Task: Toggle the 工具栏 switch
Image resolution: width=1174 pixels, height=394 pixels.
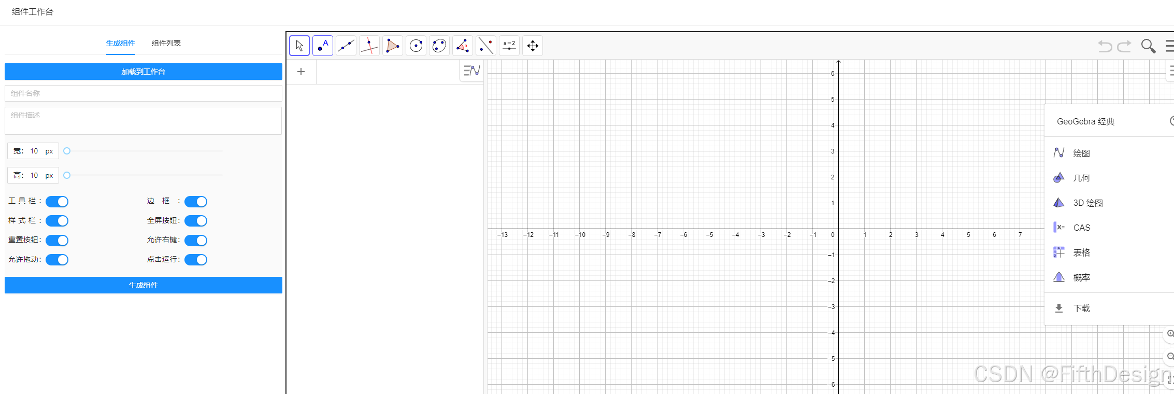Action: coord(57,201)
